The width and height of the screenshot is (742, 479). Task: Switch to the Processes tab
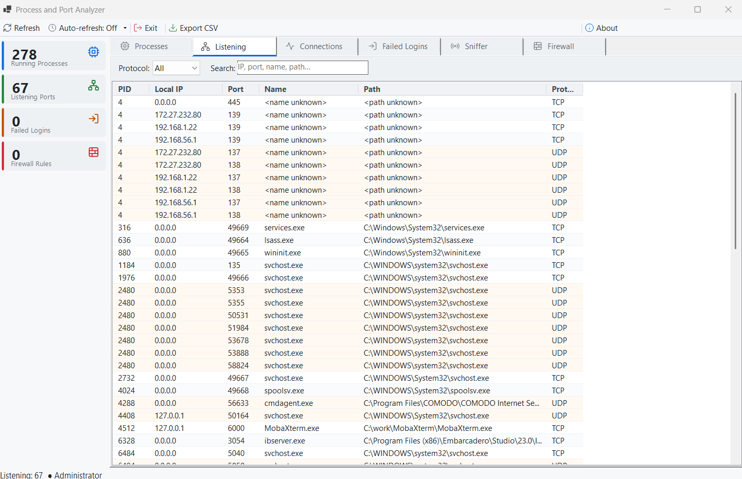(x=152, y=46)
